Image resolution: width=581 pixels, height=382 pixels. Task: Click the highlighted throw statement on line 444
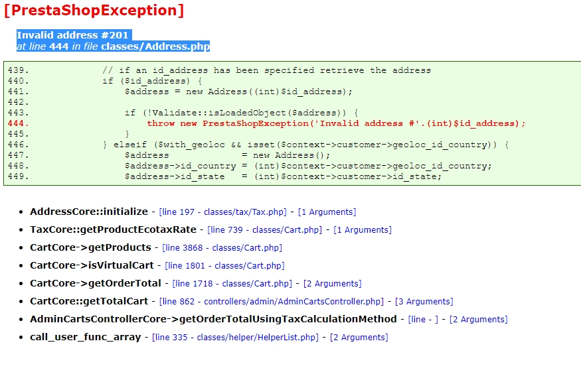[336, 123]
